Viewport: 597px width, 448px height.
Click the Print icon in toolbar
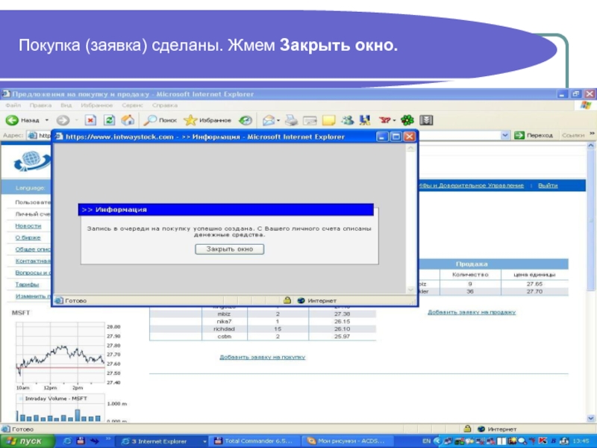coord(291,119)
